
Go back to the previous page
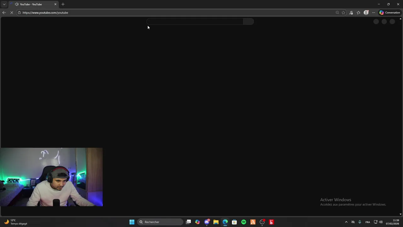coord(4,13)
